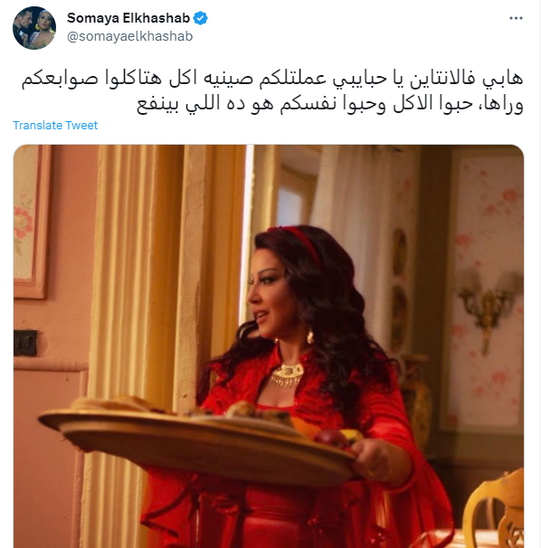Open Somaya Elkhashab's profile avatar

click(34, 28)
